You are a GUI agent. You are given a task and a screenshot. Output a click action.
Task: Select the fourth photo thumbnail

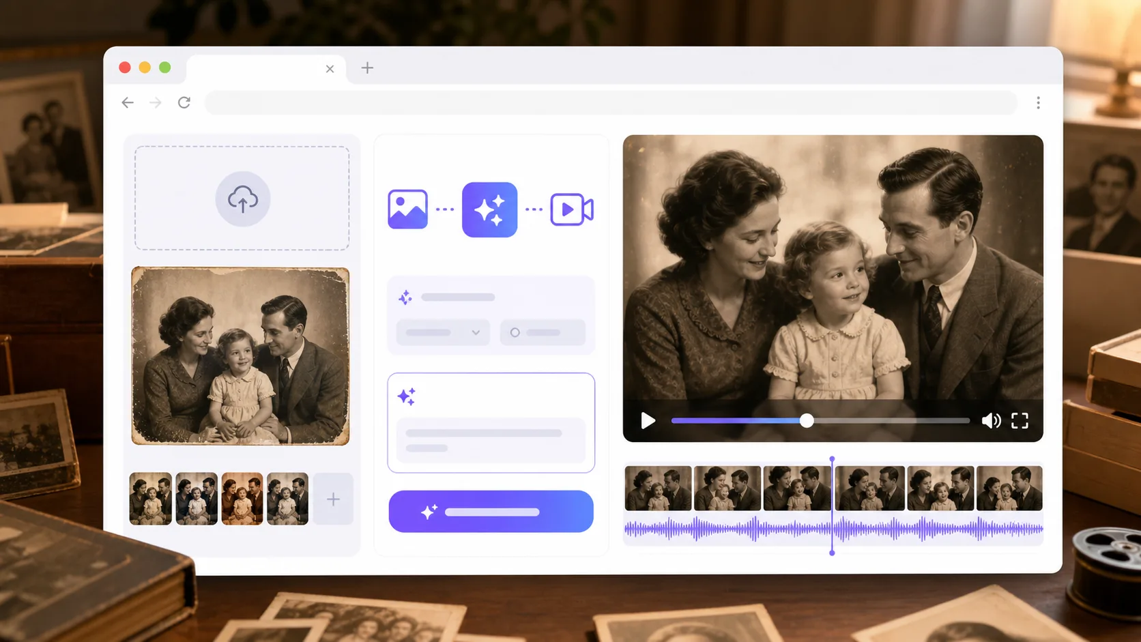coord(287,499)
